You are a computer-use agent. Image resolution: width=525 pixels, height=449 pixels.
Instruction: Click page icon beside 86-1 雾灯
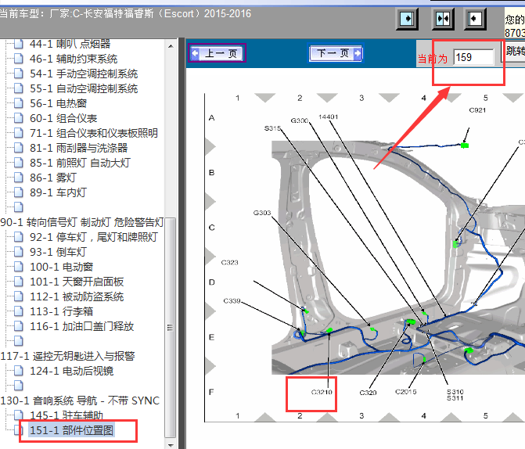click(x=19, y=178)
